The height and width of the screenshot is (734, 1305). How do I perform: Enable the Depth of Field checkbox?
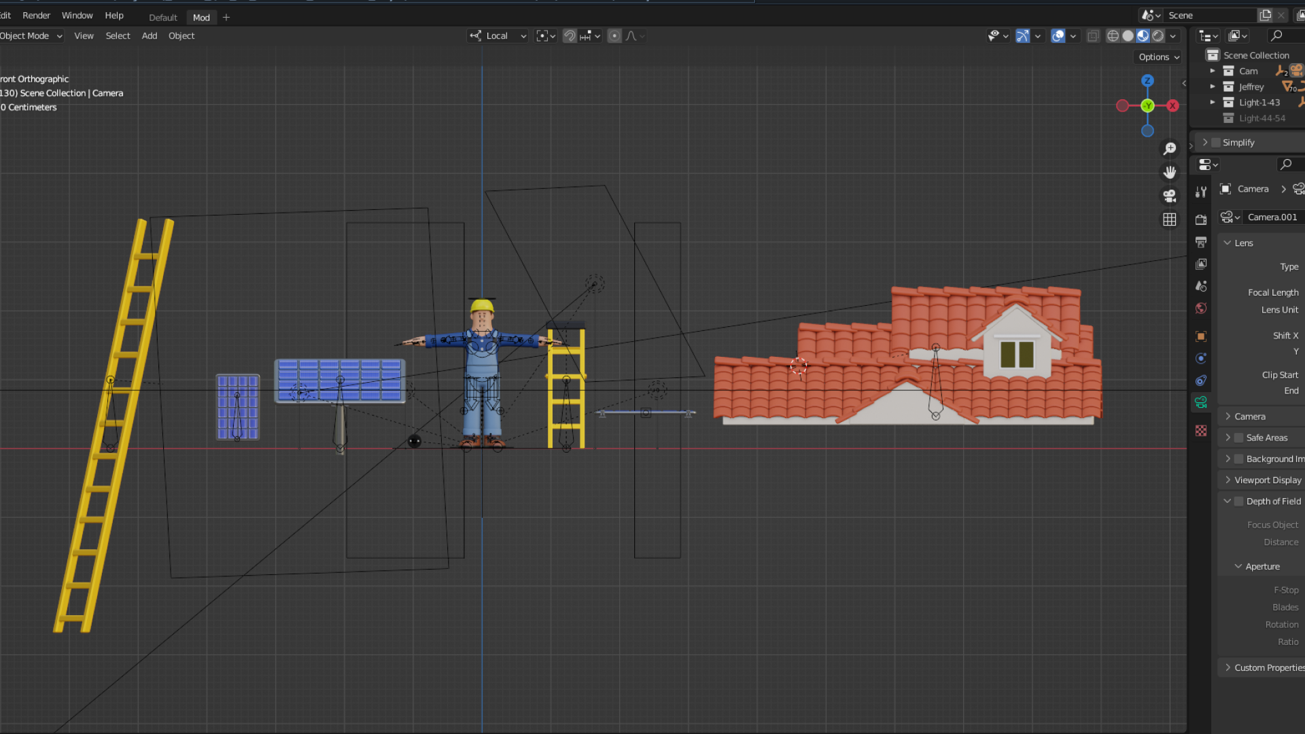click(1239, 502)
